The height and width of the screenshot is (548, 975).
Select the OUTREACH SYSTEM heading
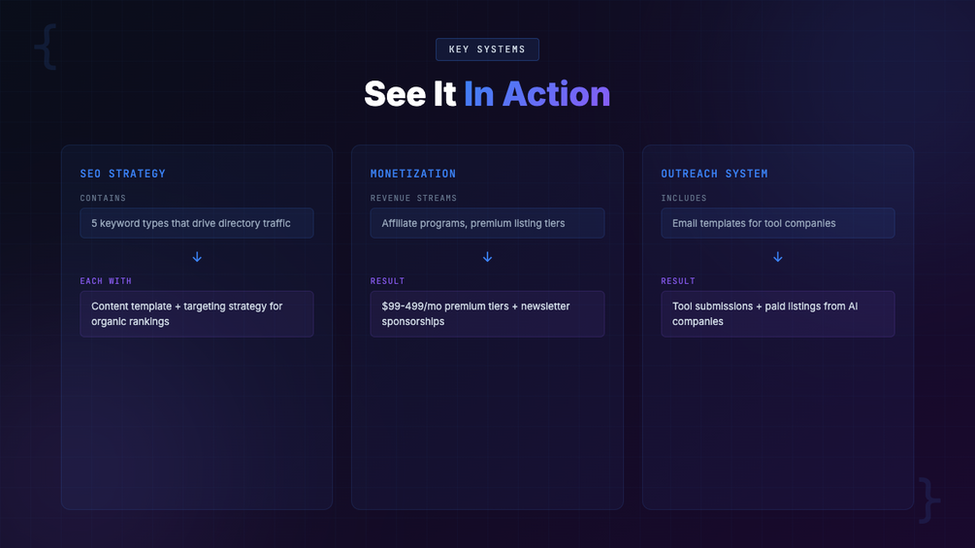click(714, 174)
